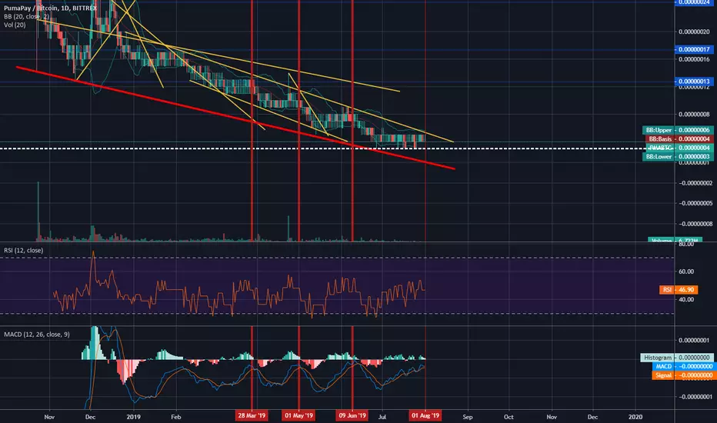This screenshot has width=717, height=423.
Task: Click the blue 0.00000017 price level label
Action: click(x=694, y=49)
